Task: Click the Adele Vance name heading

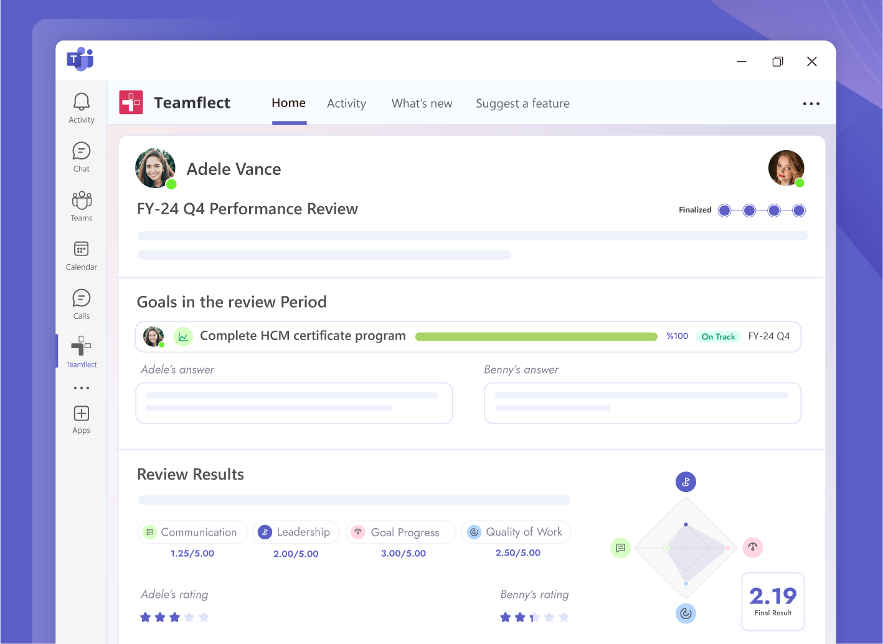Action: 234,169
